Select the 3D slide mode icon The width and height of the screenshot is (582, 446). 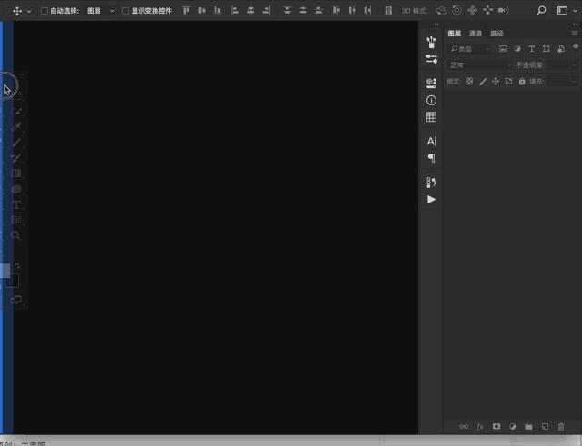487,10
